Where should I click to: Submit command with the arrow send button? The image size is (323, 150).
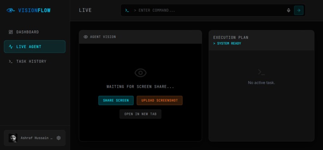click(299, 10)
